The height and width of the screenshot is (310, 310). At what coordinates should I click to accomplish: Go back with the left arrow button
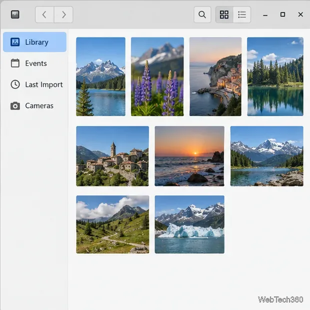click(x=44, y=14)
